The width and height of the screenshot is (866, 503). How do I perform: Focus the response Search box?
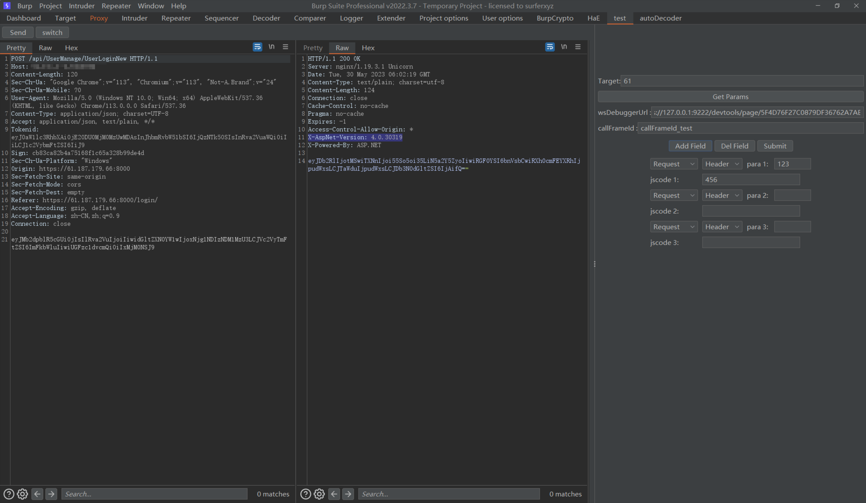click(448, 494)
